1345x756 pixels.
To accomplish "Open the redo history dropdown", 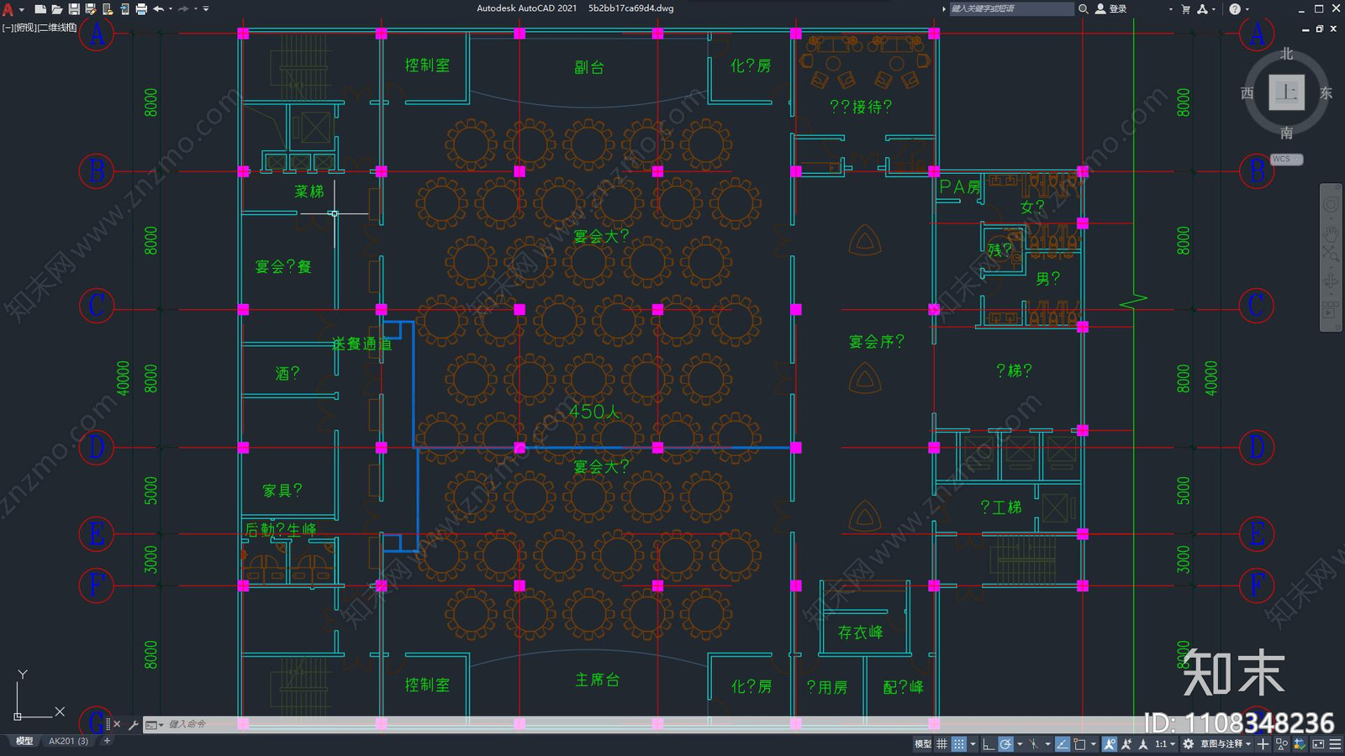I will (x=196, y=9).
